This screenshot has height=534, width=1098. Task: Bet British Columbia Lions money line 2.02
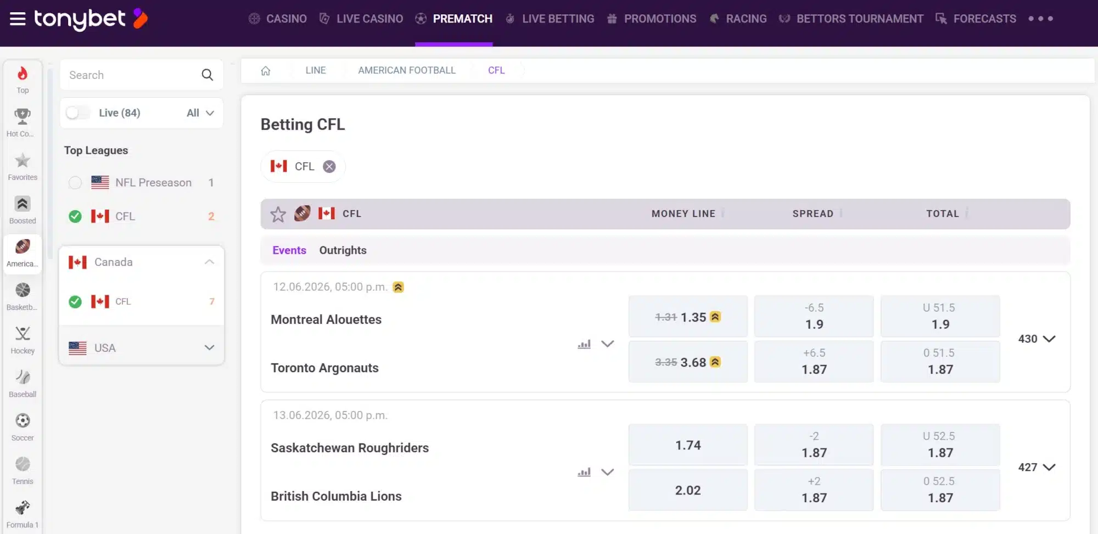point(688,490)
